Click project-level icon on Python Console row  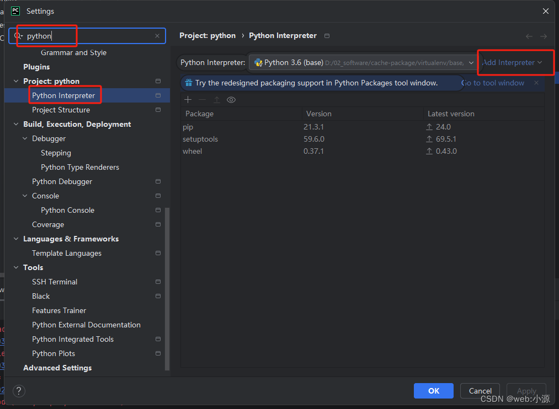(158, 210)
